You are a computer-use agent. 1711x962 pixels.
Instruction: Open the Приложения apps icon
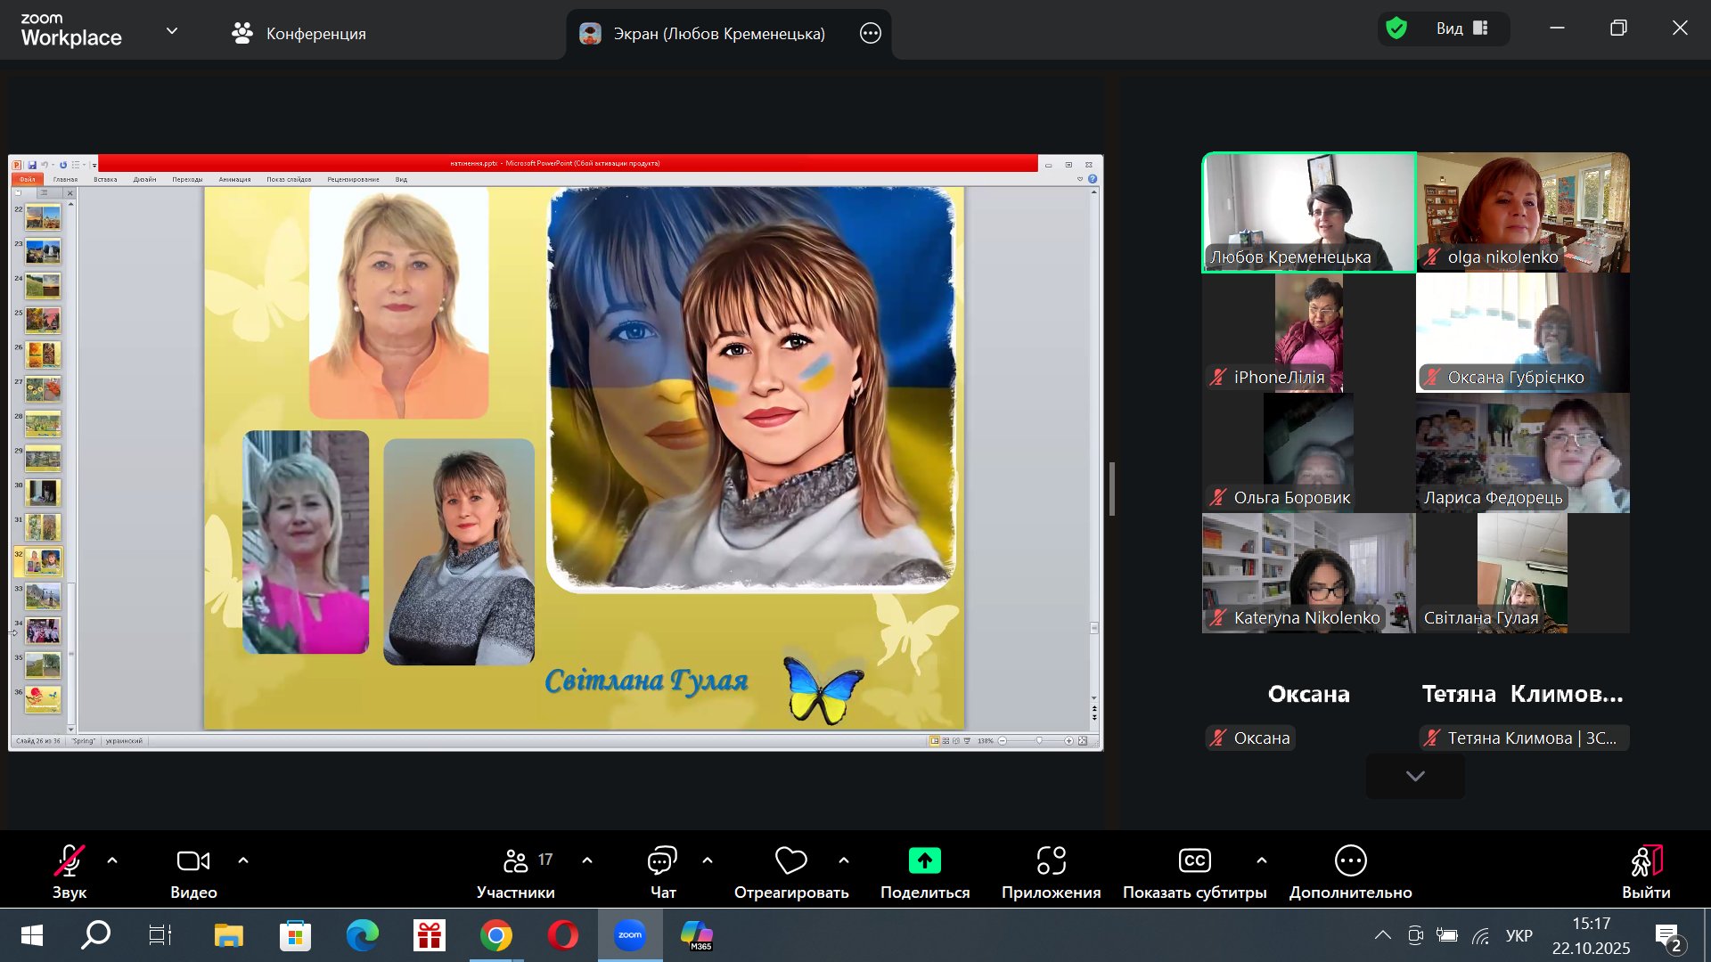[1051, 860]
